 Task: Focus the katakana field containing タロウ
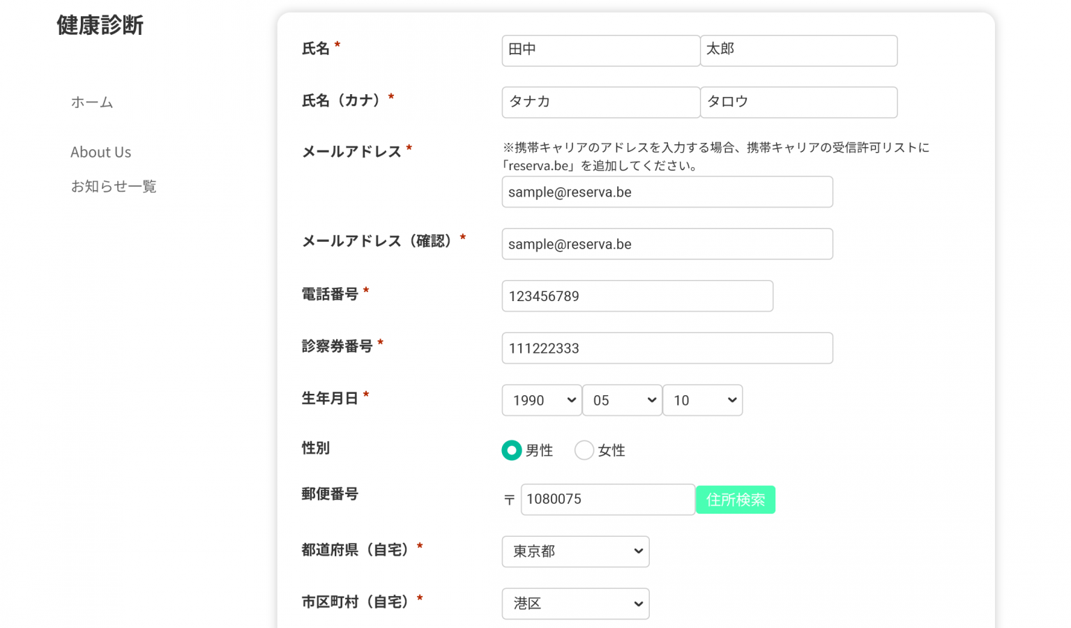click(798, 102)
